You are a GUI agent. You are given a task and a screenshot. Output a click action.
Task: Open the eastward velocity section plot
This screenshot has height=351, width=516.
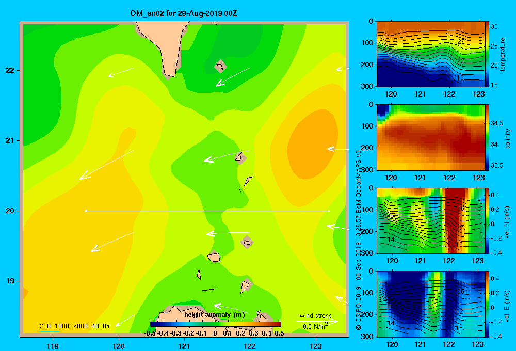pyautogui.click(x=431, y=304)
